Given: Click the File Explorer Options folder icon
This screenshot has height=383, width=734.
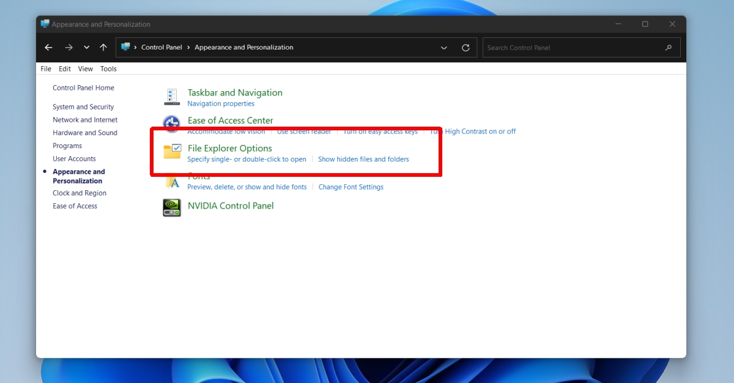Looking at the screenshot, I should pyautogui.click(x=172, y=152).
